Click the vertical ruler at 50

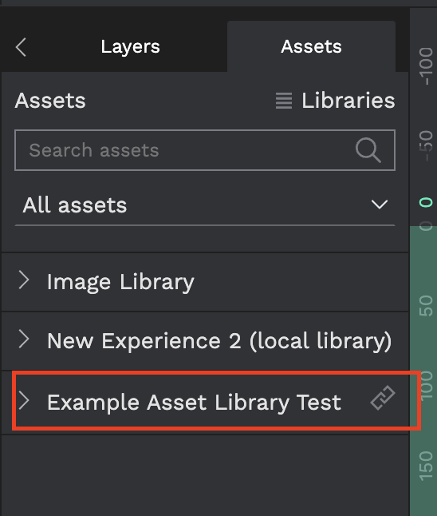[426, 306]
